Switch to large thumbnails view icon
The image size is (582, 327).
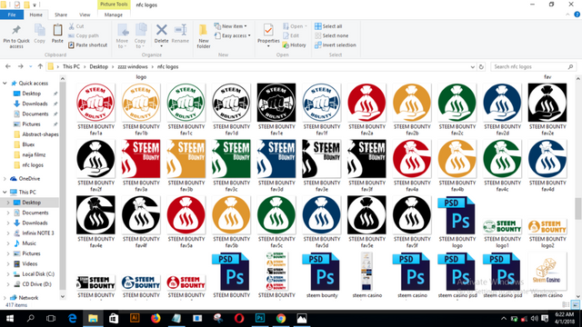click(x=576, y=305)
